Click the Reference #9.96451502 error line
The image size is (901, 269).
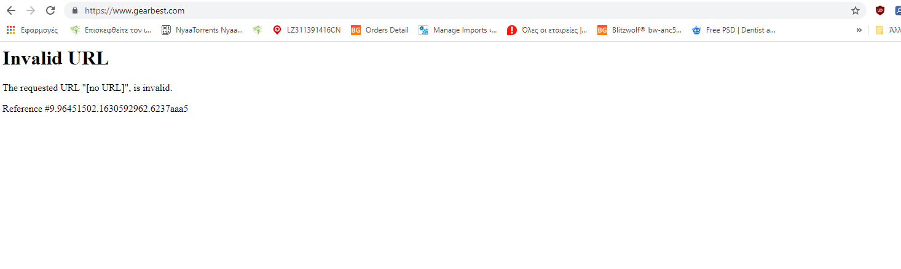(x=95, y=109)
